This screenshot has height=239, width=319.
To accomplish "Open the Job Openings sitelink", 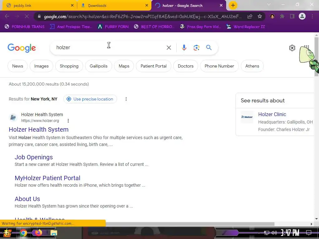I will 34,157.
